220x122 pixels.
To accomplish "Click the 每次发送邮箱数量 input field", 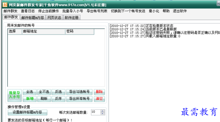I will 96,112.
